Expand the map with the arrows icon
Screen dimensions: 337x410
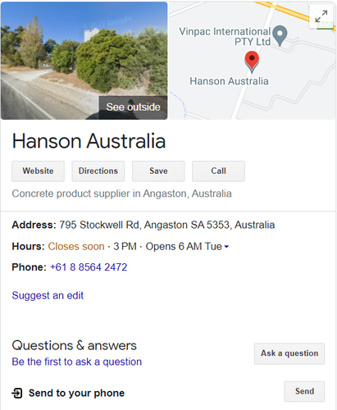321,16
